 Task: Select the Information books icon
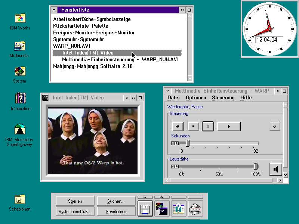21,98
